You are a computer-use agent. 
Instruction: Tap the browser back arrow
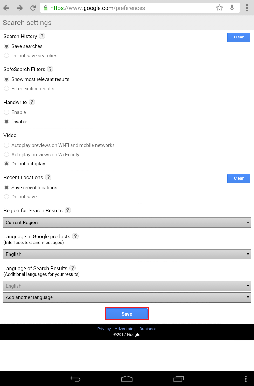coord(6,8)
